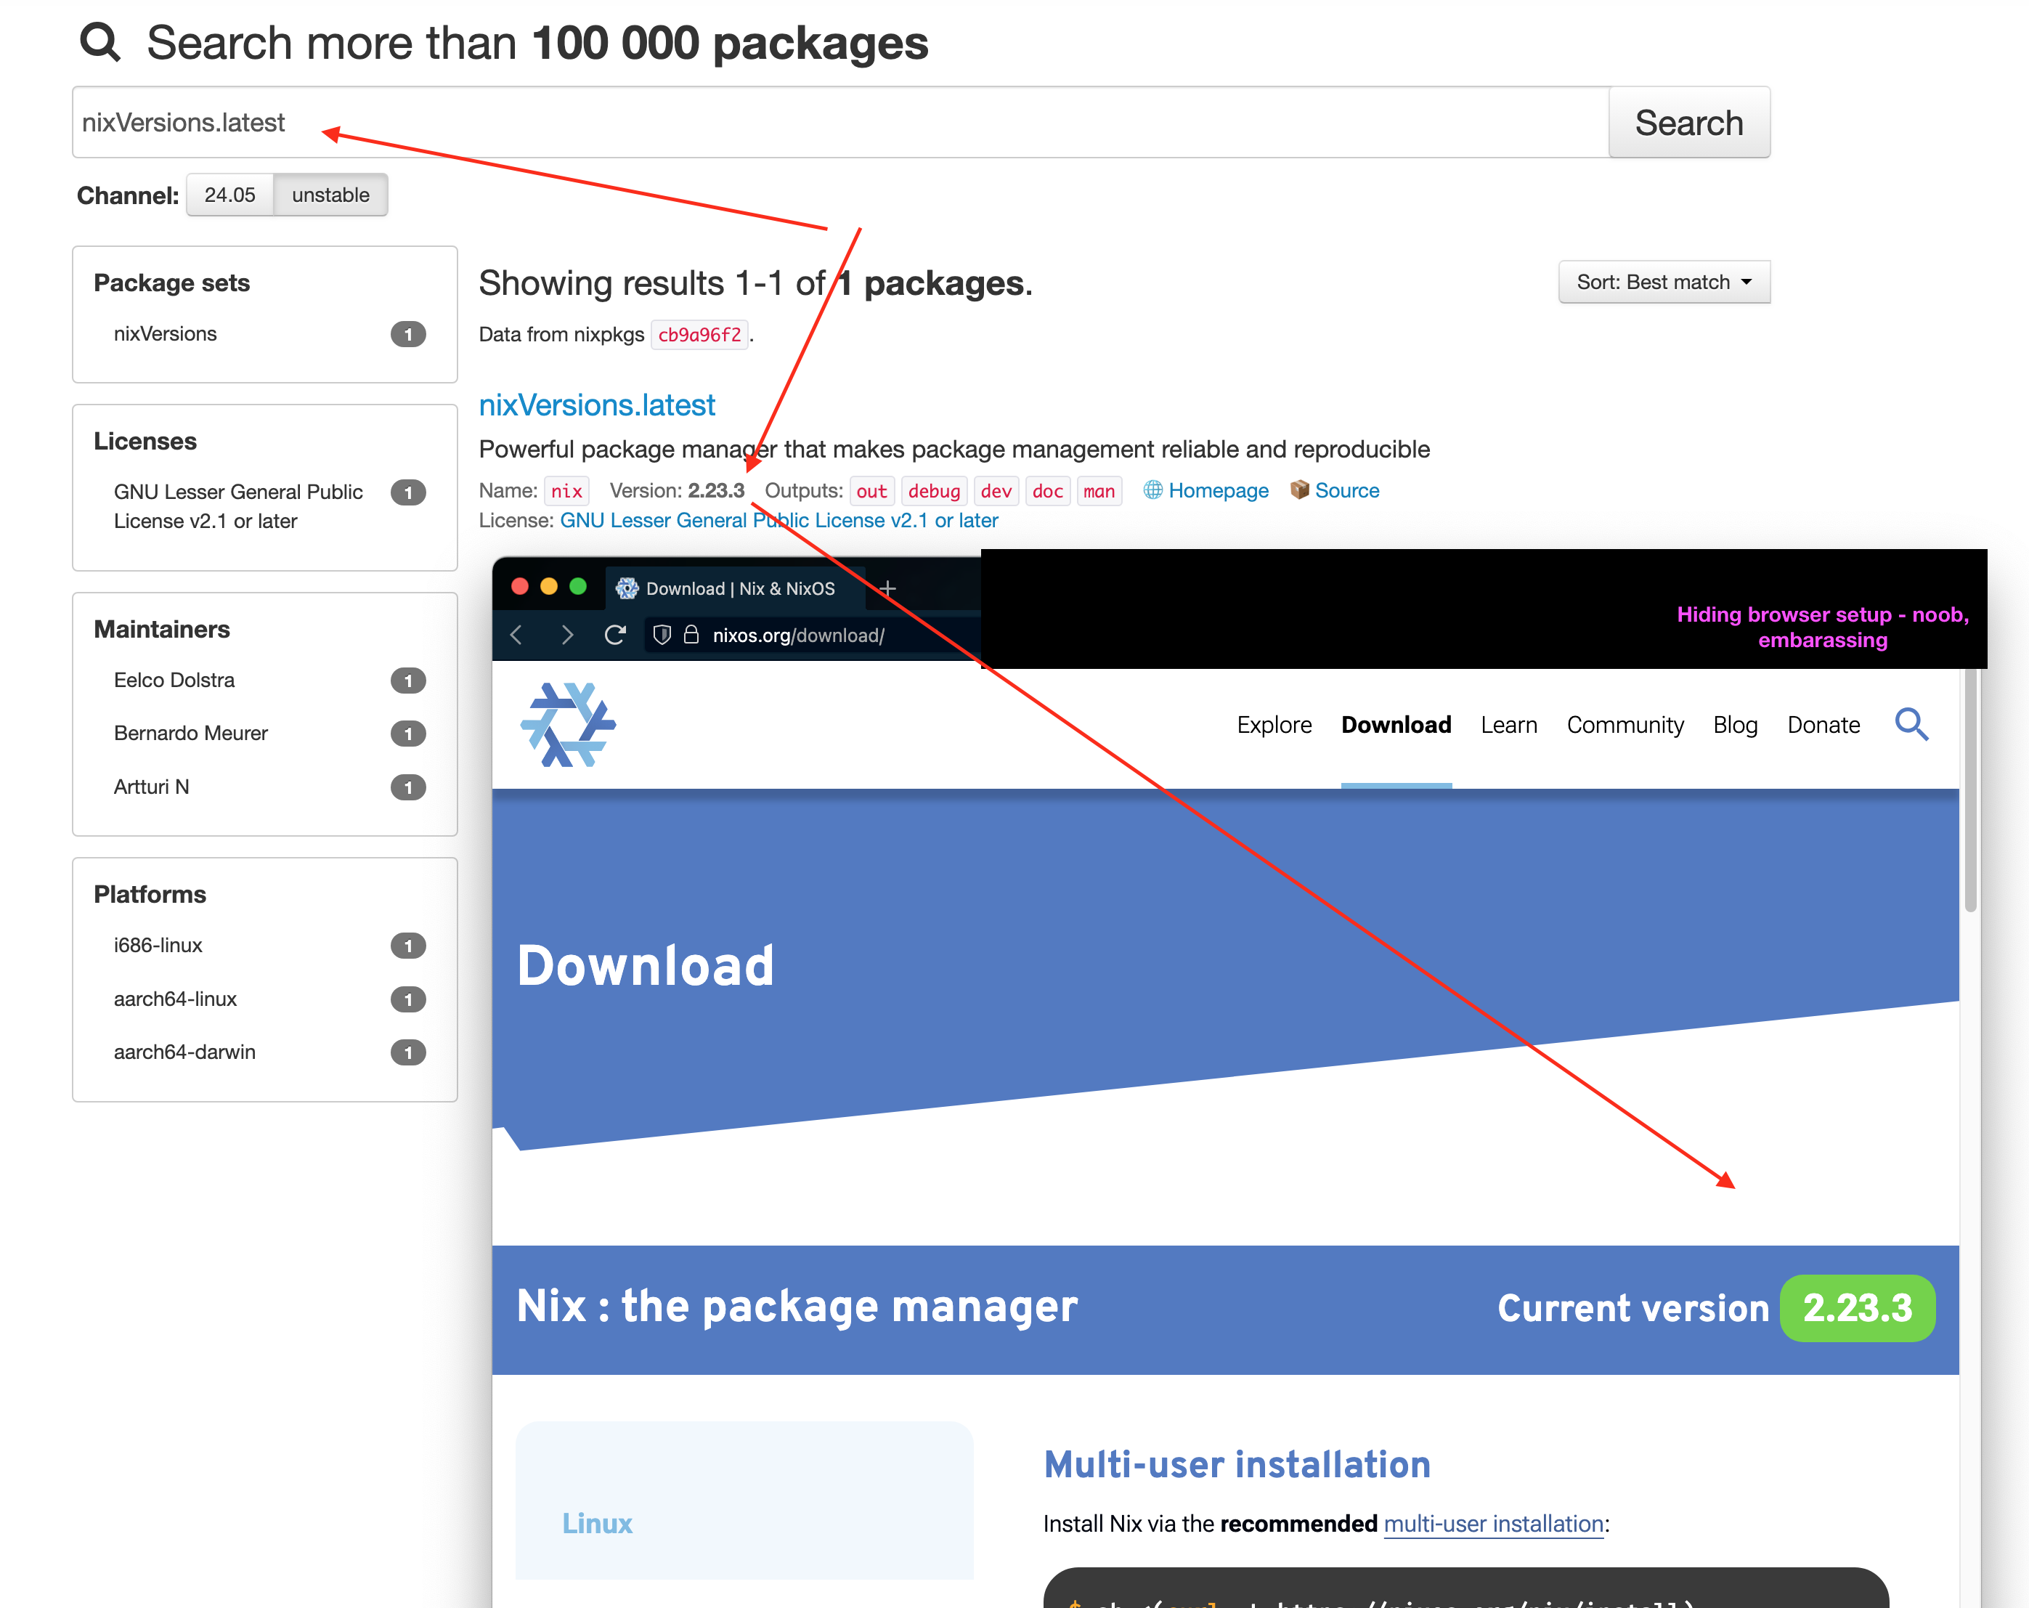Screen dimensions: 2029x1608
Task: Select the Download | Nix & NixOS browser tab
Action: point(739,589)
